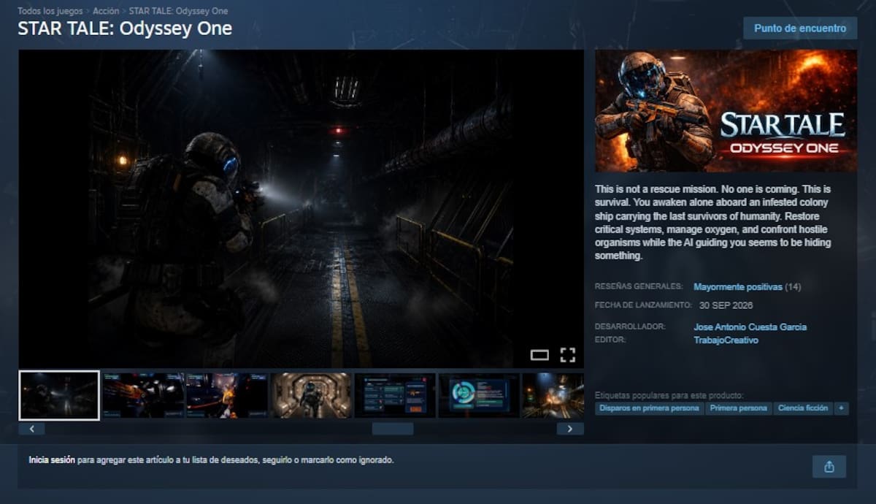Select sixth thumbnail with circular gauge

pos(479,395)
